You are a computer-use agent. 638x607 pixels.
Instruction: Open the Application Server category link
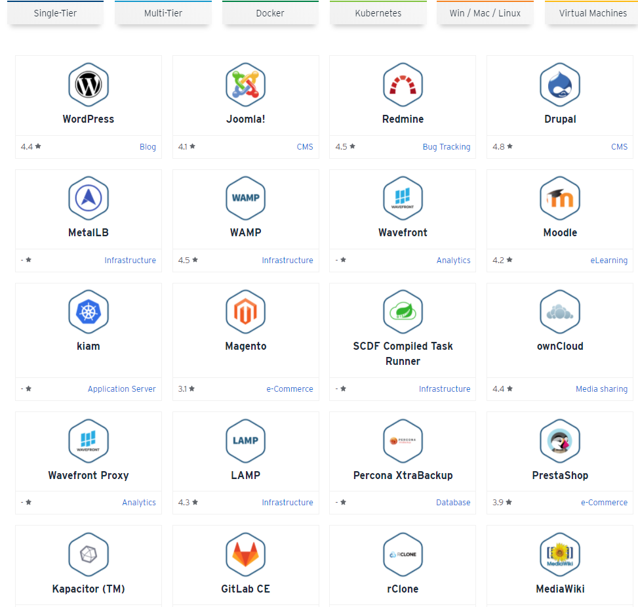122,388
